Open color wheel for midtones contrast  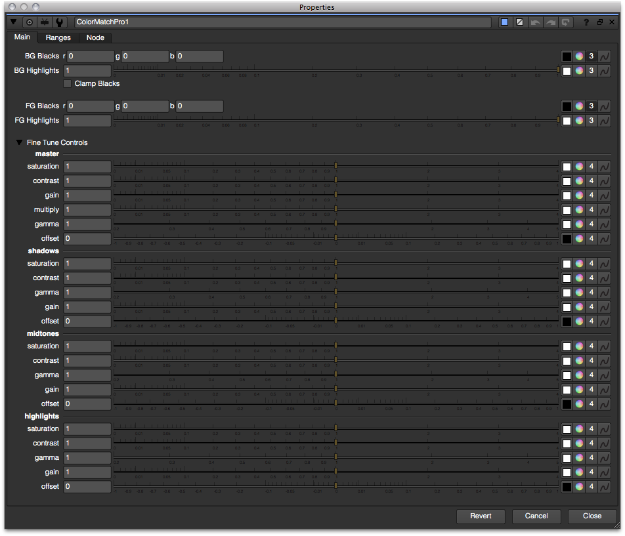(x=580, y=361)
